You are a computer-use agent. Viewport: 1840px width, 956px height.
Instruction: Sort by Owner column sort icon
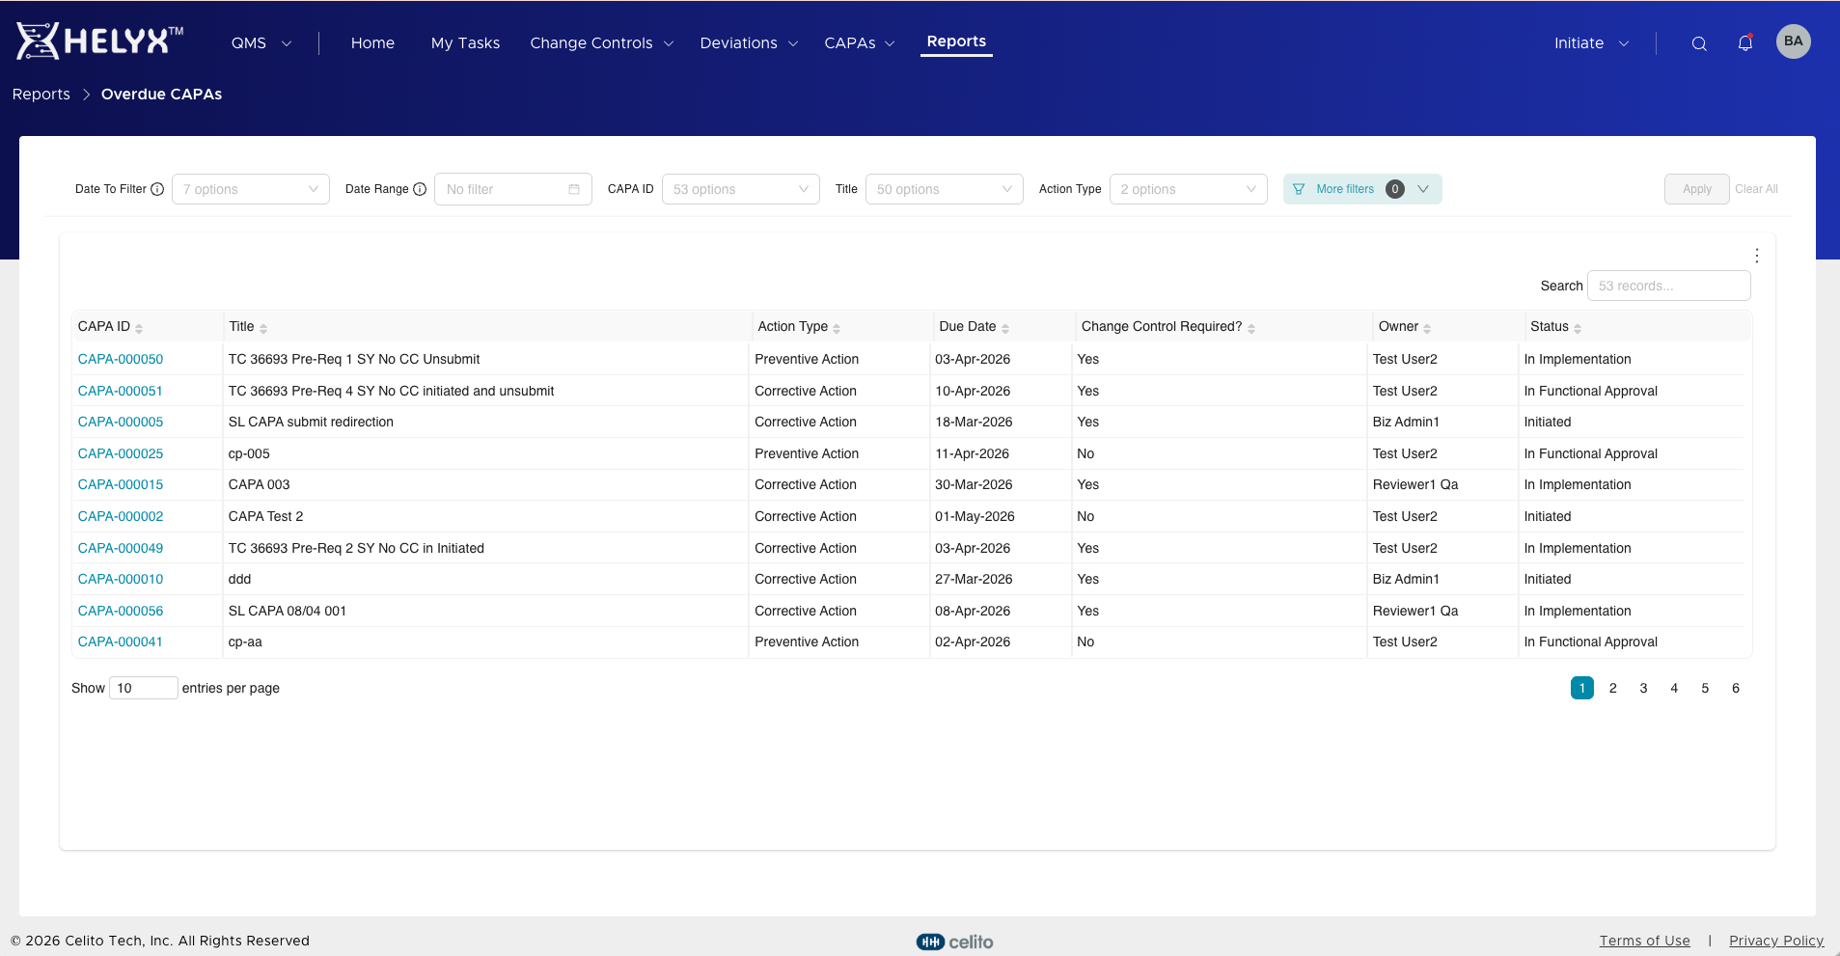click(x=1427, y=328)
